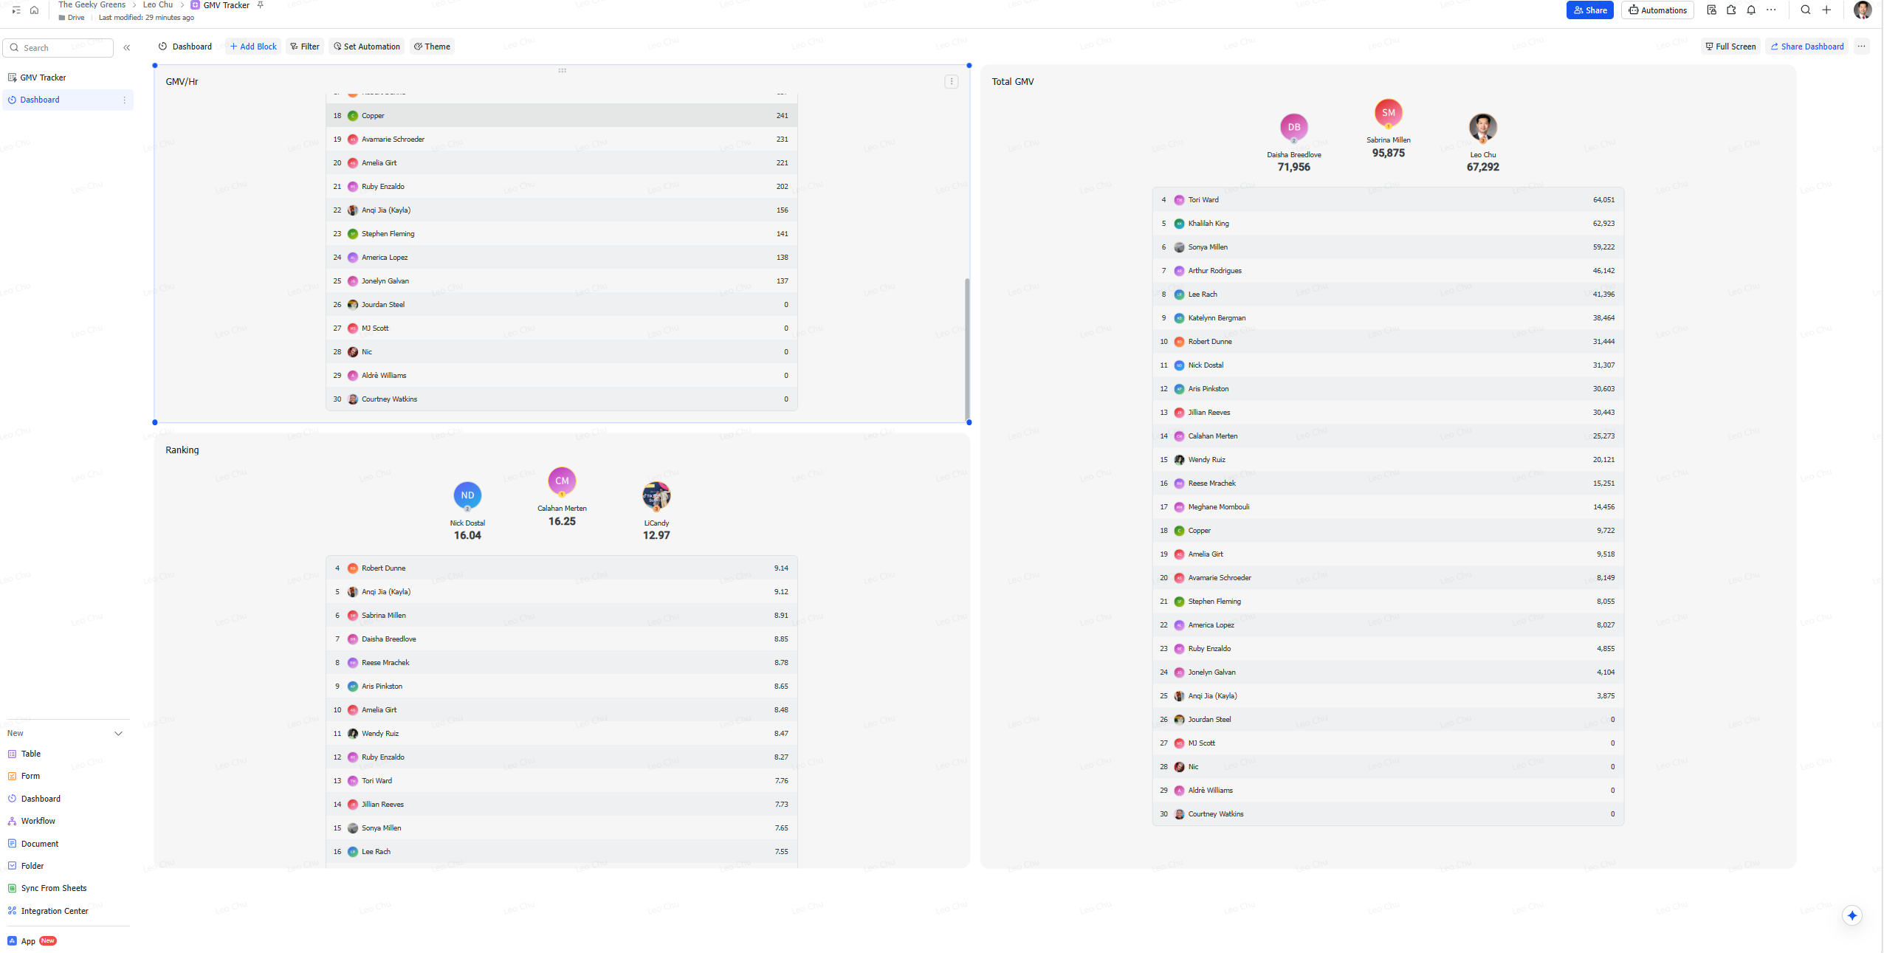Image resolution: width=1884 pixels, height=953 pixels.
Task: Enter Full Screen mode
Action: [1730, 47]
